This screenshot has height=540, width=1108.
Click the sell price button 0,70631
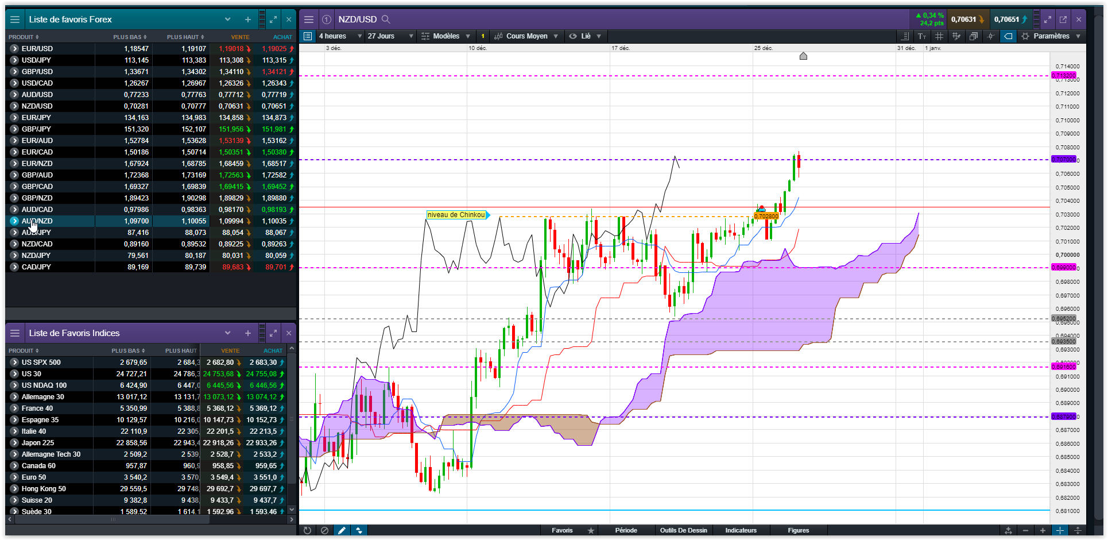[967, 20]
